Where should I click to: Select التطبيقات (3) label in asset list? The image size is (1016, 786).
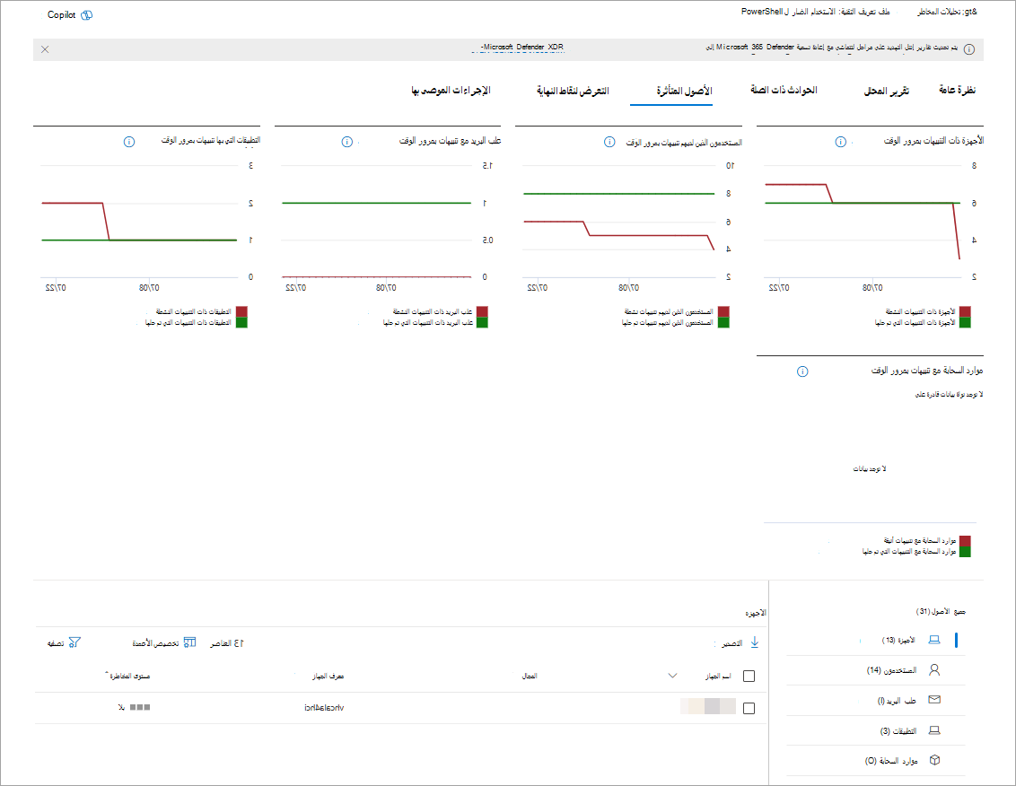point(898,731)
